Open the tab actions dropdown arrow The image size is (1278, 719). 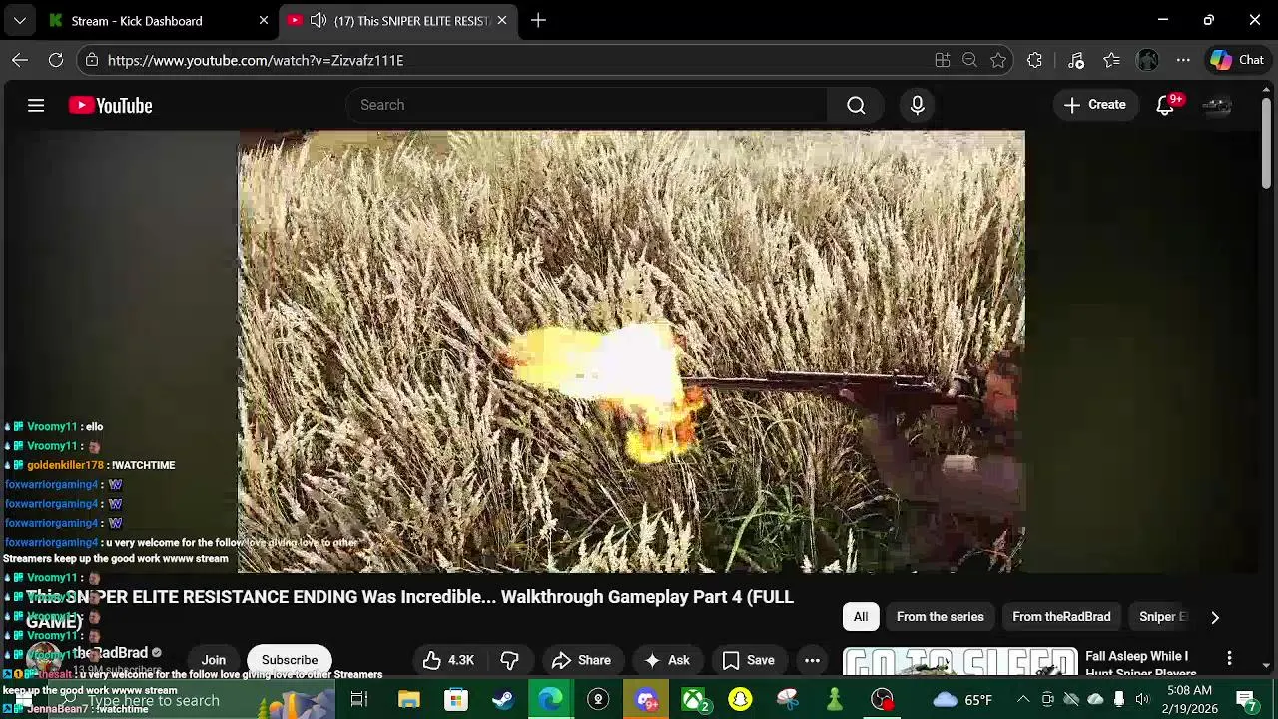(x=19, y=20)
